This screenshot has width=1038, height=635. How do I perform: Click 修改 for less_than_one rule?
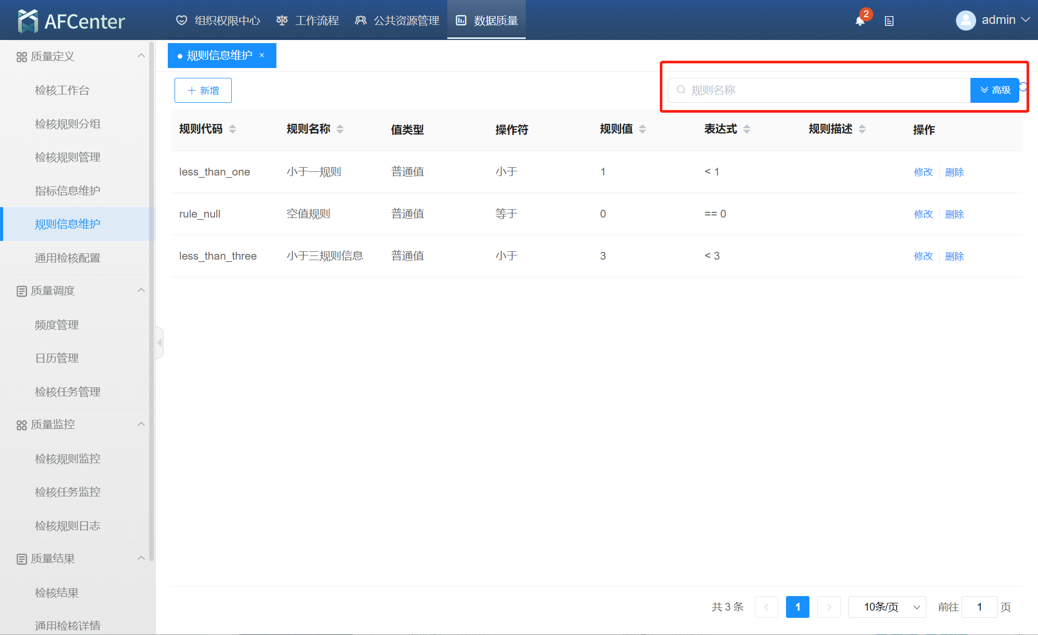tap(923, 172)
